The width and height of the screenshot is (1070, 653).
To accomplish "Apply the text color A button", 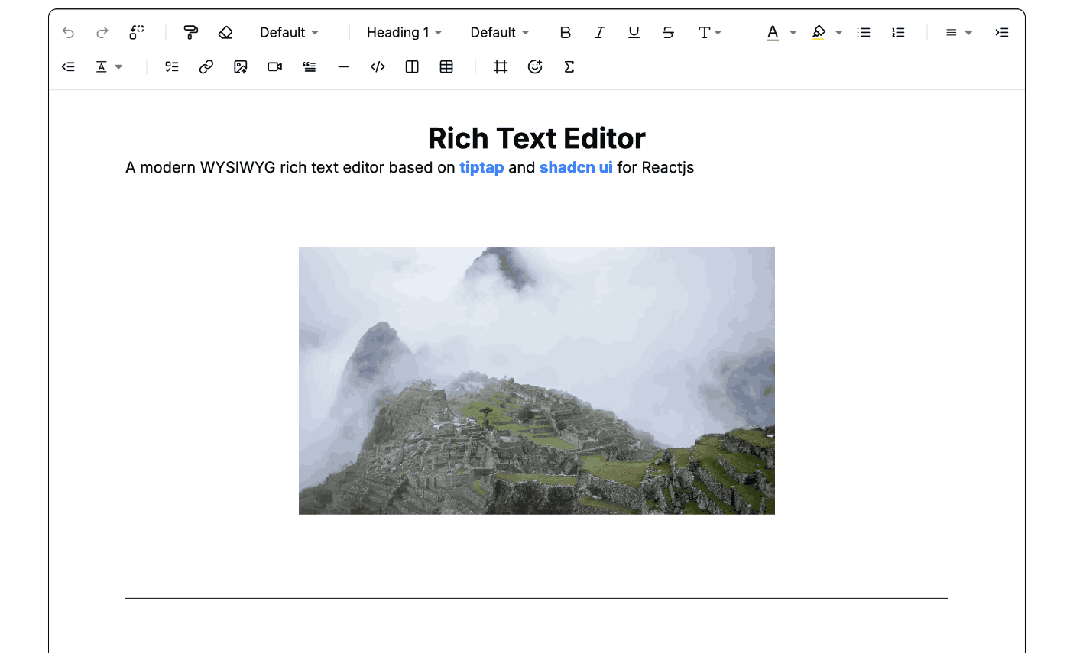I will tap(773, 32).
